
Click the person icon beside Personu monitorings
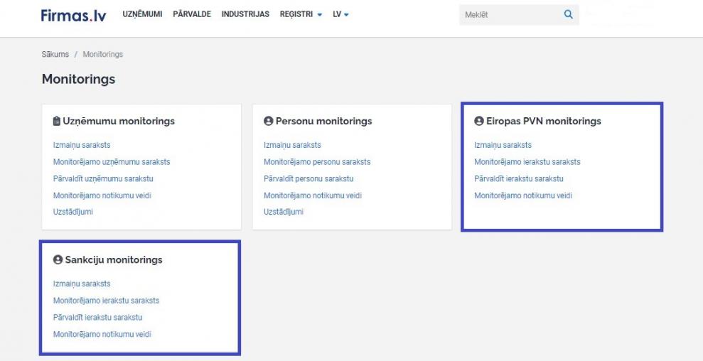tap(268, 122)
